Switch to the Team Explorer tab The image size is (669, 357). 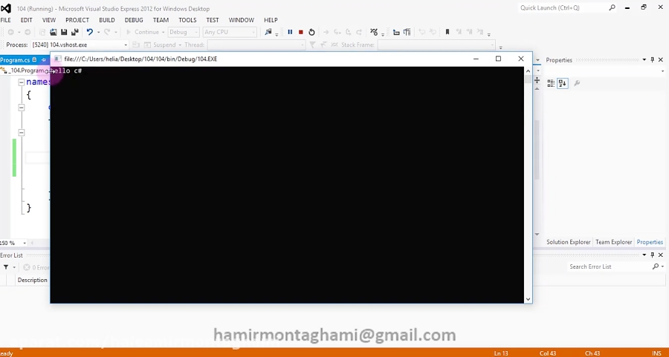613,242
